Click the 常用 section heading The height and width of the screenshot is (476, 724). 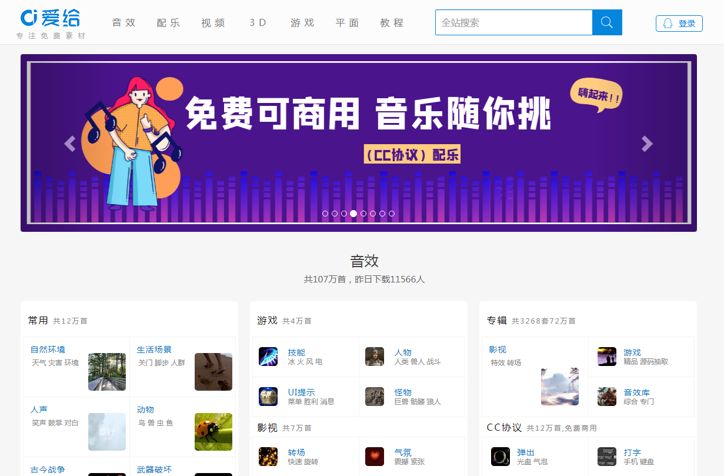coord(38,320)
